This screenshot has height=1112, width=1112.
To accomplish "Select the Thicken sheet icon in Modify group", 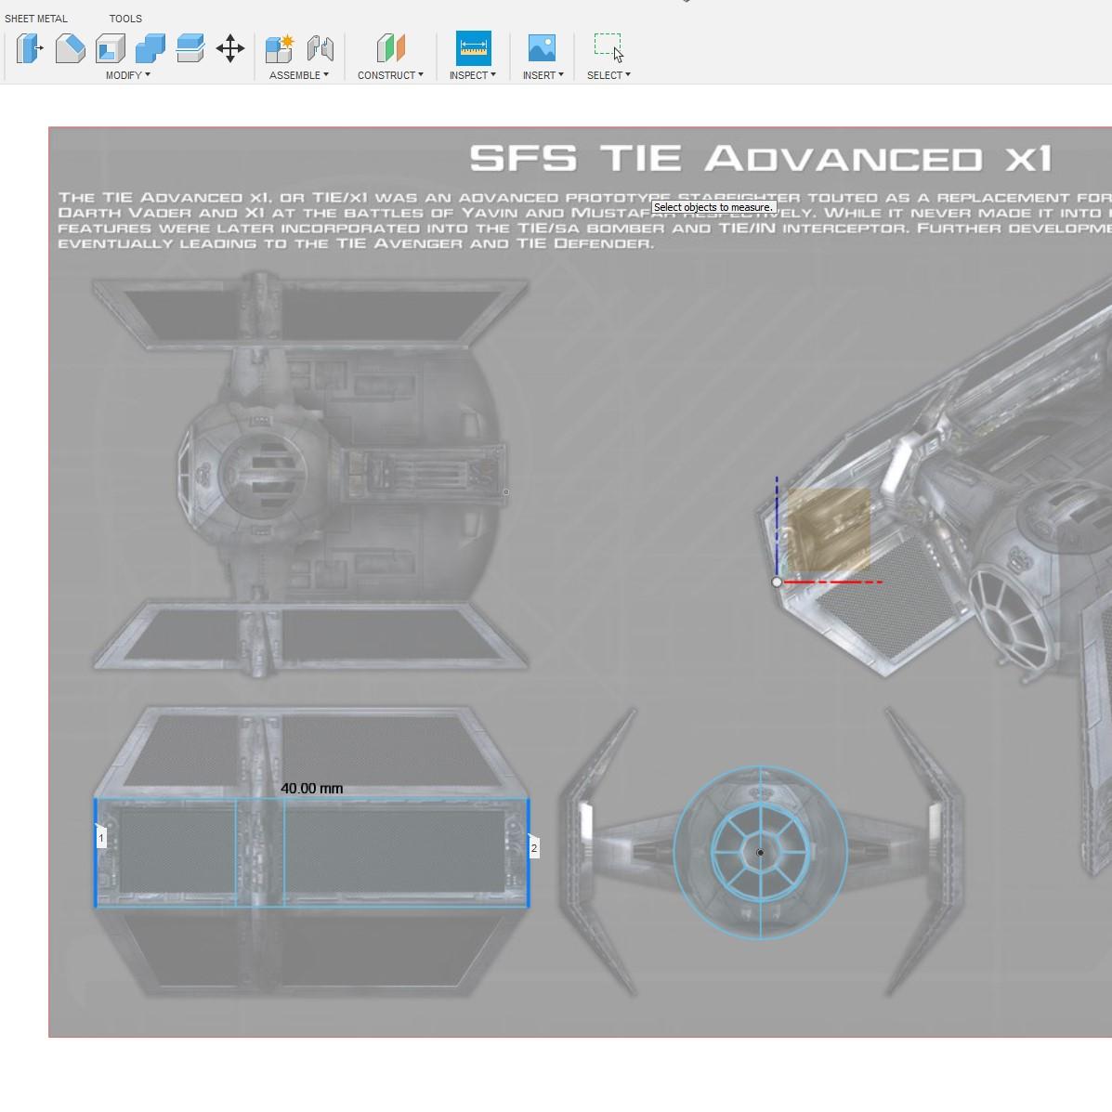I will [x=190, y=48].
